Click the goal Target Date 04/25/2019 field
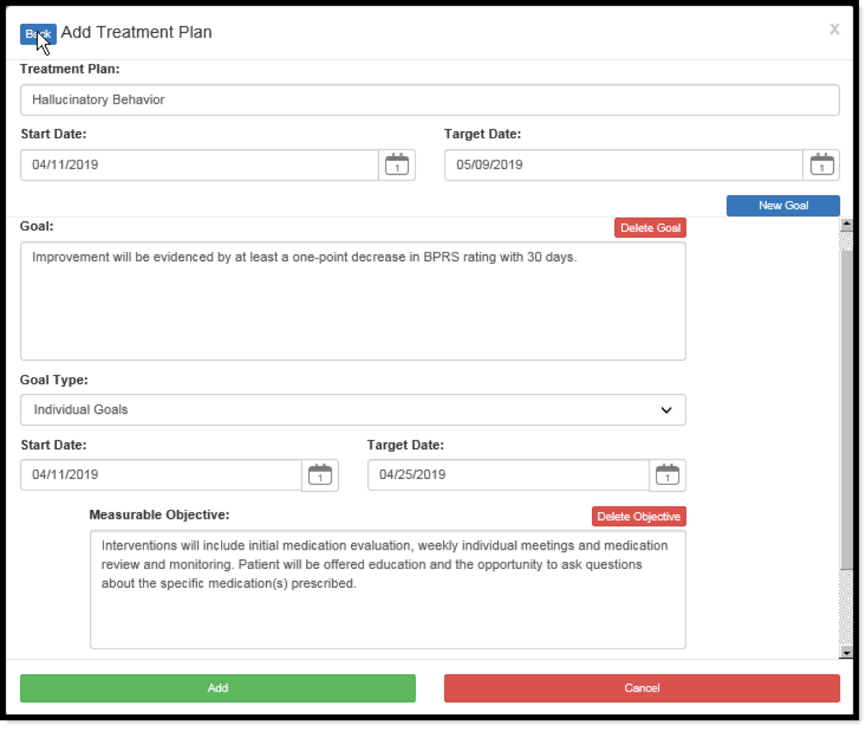 pyautogui.click(x=508, y=475)
